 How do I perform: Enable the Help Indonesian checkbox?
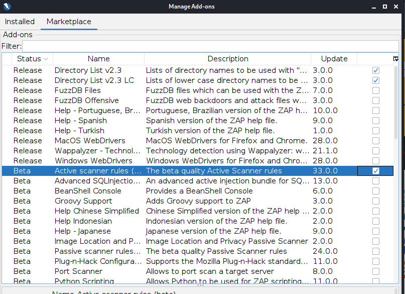pyautogui.click(x=376, y=221)
